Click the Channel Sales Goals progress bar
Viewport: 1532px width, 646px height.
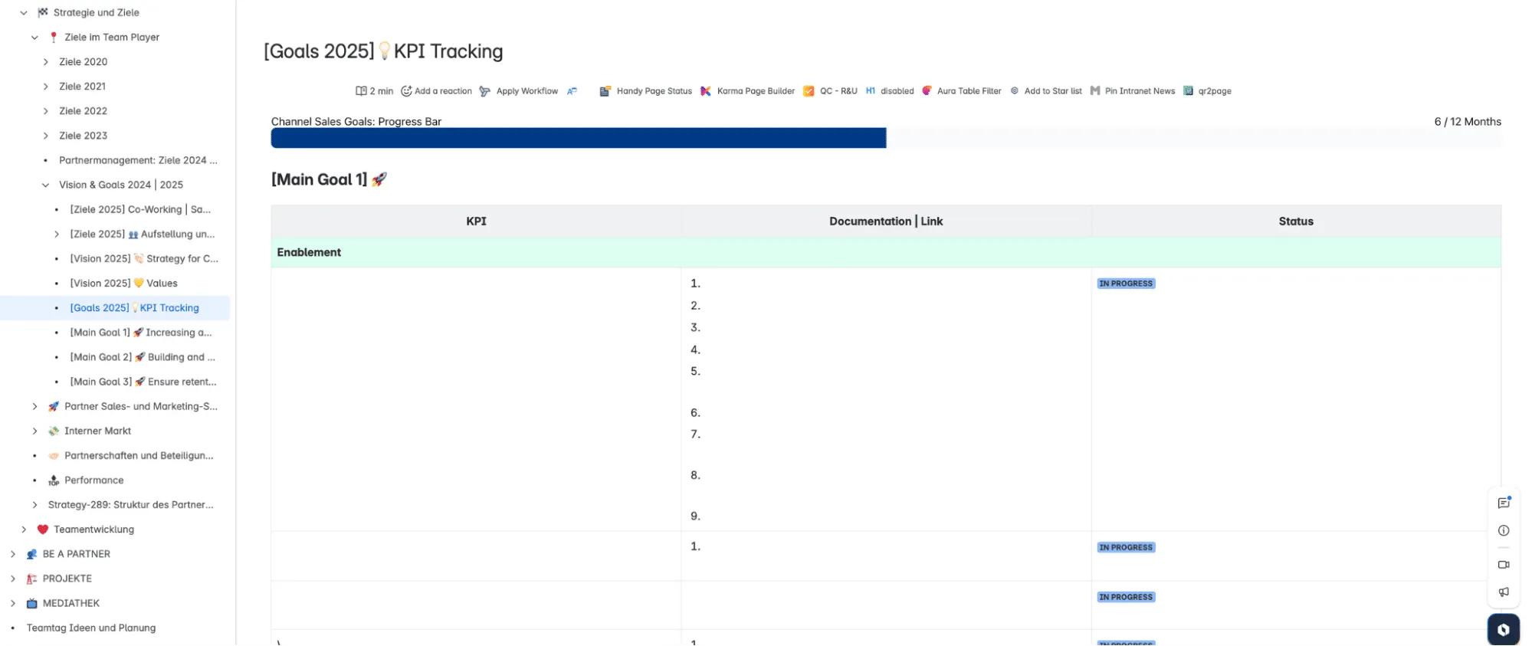pyautogui.click(x=579, y=138)
